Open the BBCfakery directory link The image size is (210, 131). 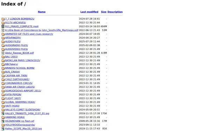point(12,64)
